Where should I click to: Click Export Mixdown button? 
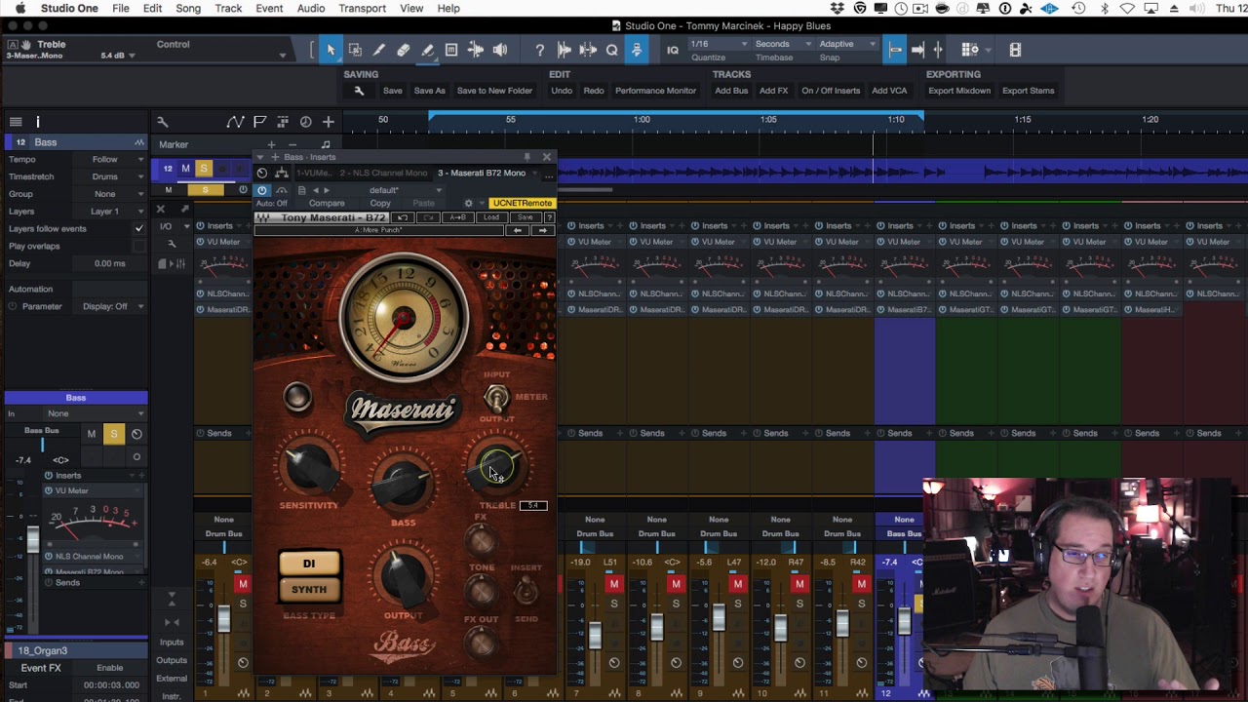(959, 91)
